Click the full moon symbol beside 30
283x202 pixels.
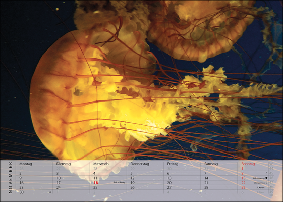pos(50,192)
